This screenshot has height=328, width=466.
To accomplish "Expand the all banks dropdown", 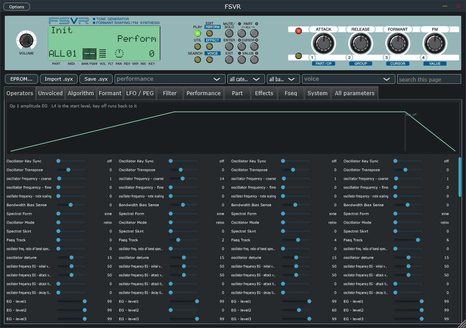I will [283, 79].
